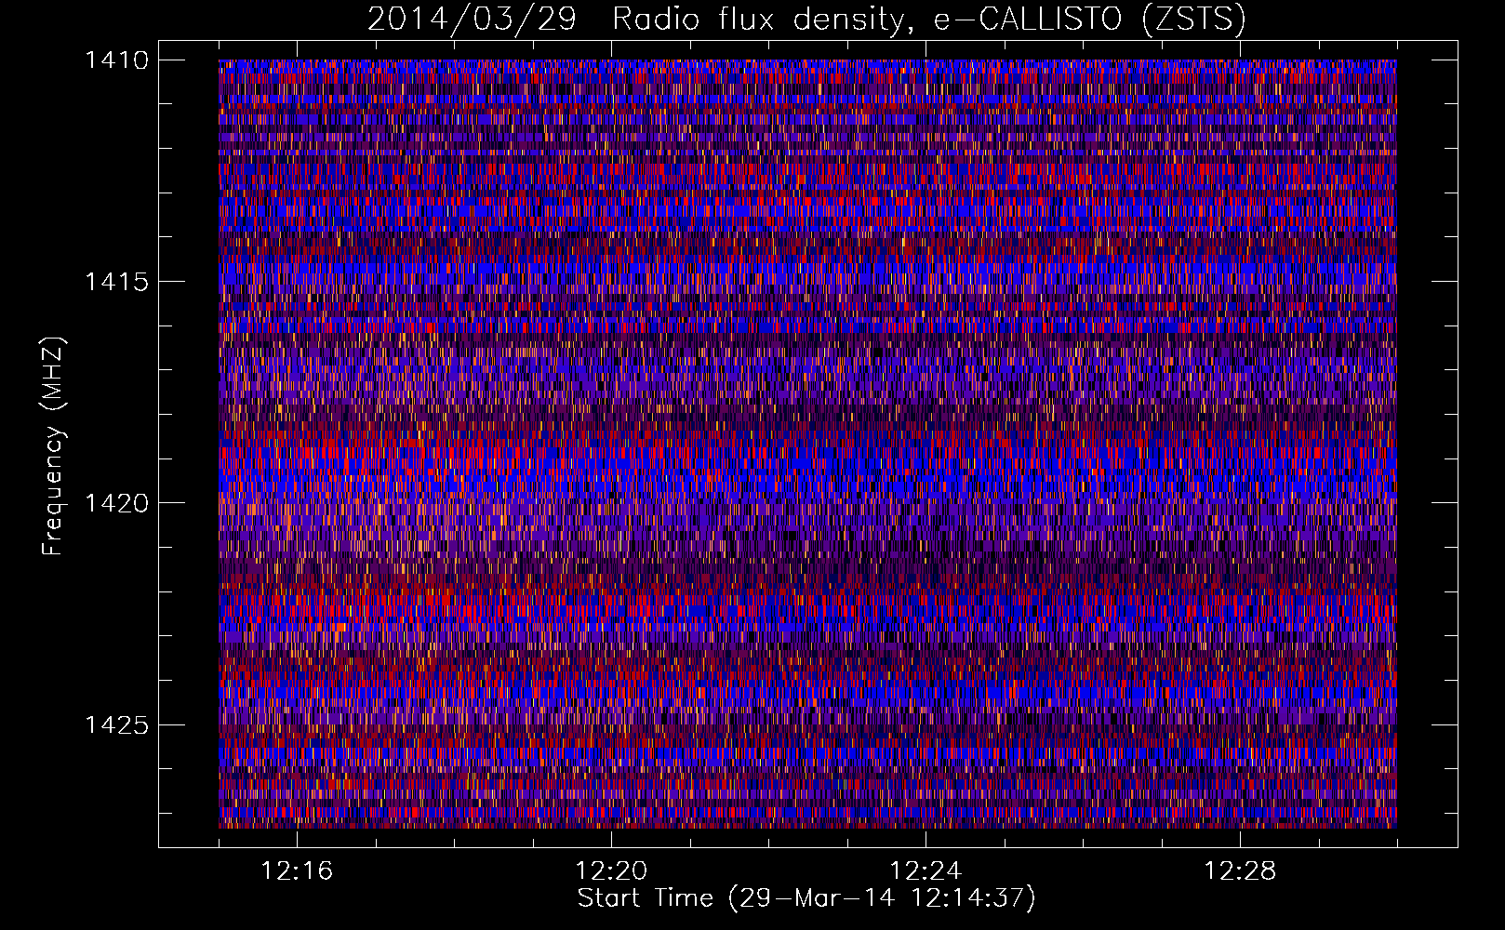Click the 12:20 time axis label
This screenshot has height=930, width=1505.
(611, 870)
